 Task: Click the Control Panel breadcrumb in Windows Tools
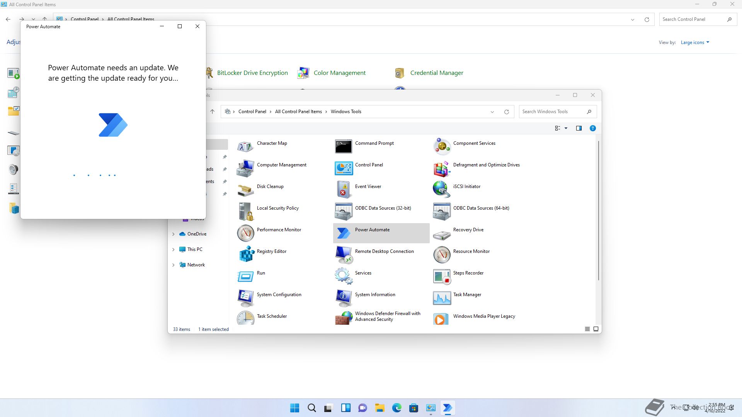(x=252, y=112)
